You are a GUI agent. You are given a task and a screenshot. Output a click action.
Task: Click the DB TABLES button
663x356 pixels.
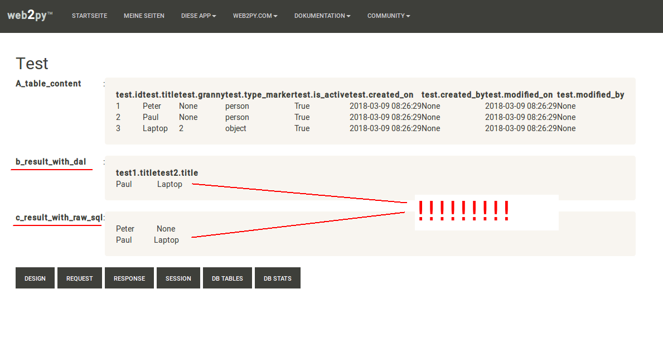tap(227, 278)
